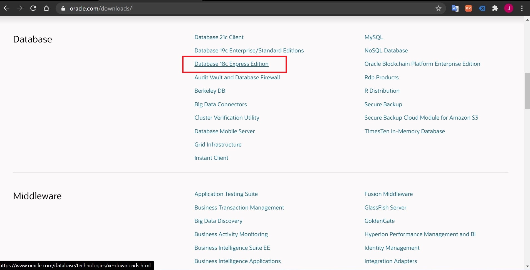Click the Middleware section heading
Viewport: 530px width, 270px height.
tap(37, 196)
